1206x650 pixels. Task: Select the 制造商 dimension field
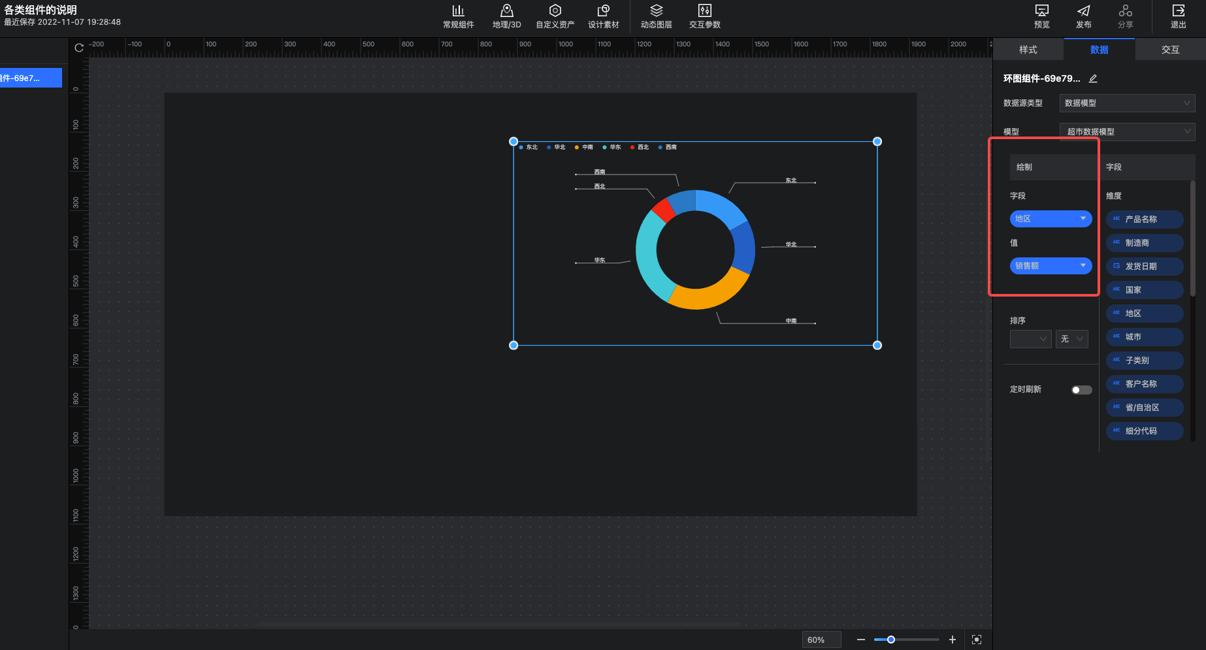pos(1145,243)
